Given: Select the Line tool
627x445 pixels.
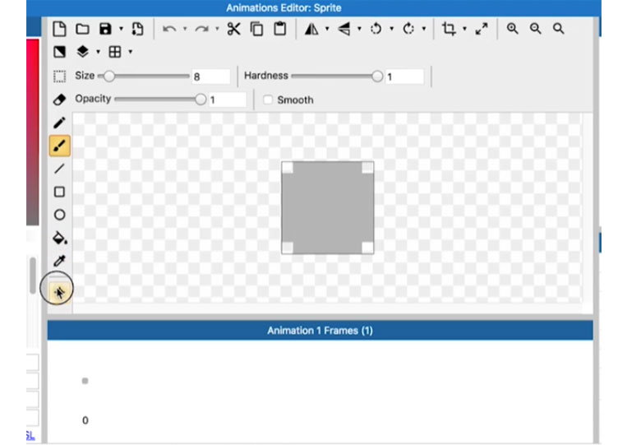Looking at the screenshot, I should pos(59,169).
